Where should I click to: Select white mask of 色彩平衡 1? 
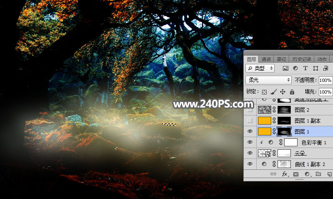tap(291, 142)
